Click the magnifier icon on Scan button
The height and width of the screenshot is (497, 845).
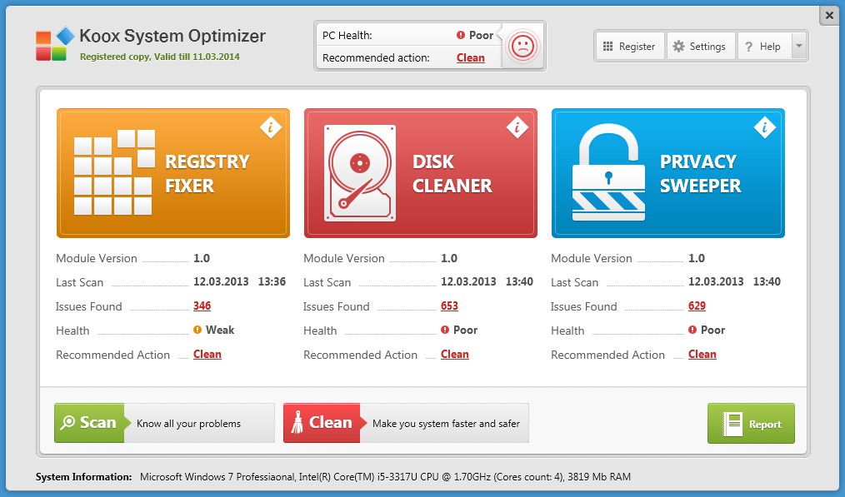click(67, 423)
